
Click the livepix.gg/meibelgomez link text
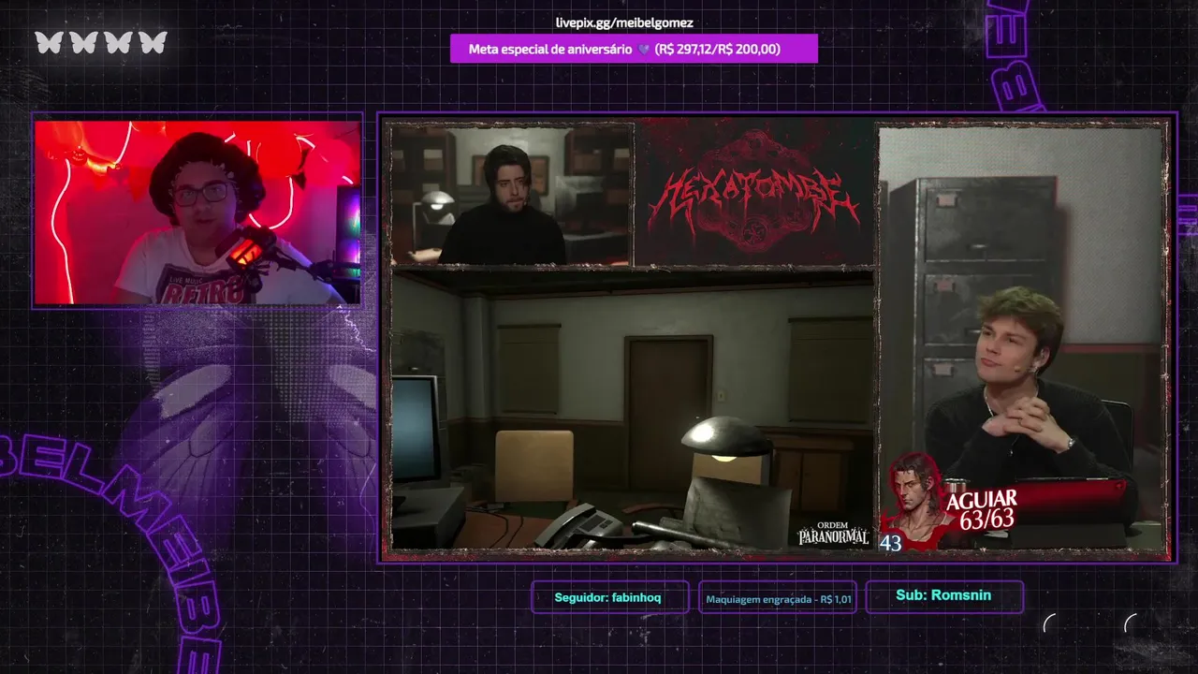coord(624,22)
